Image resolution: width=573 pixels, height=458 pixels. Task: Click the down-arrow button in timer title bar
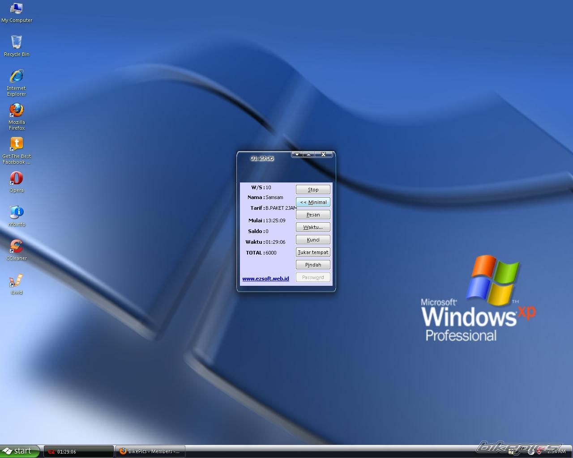(x=297, y=154)
